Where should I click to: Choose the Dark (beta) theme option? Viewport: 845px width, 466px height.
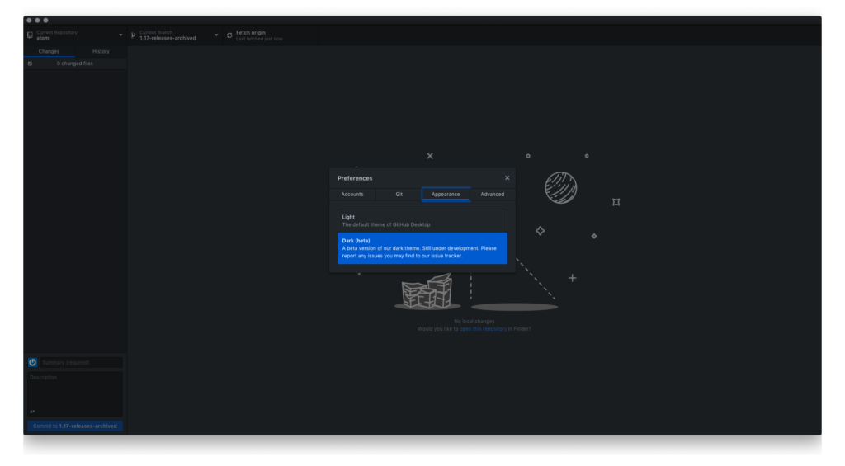point(422,248)
